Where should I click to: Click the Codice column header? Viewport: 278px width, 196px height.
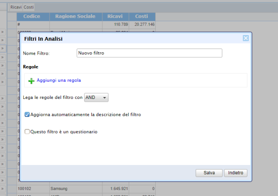click(33, 16)
